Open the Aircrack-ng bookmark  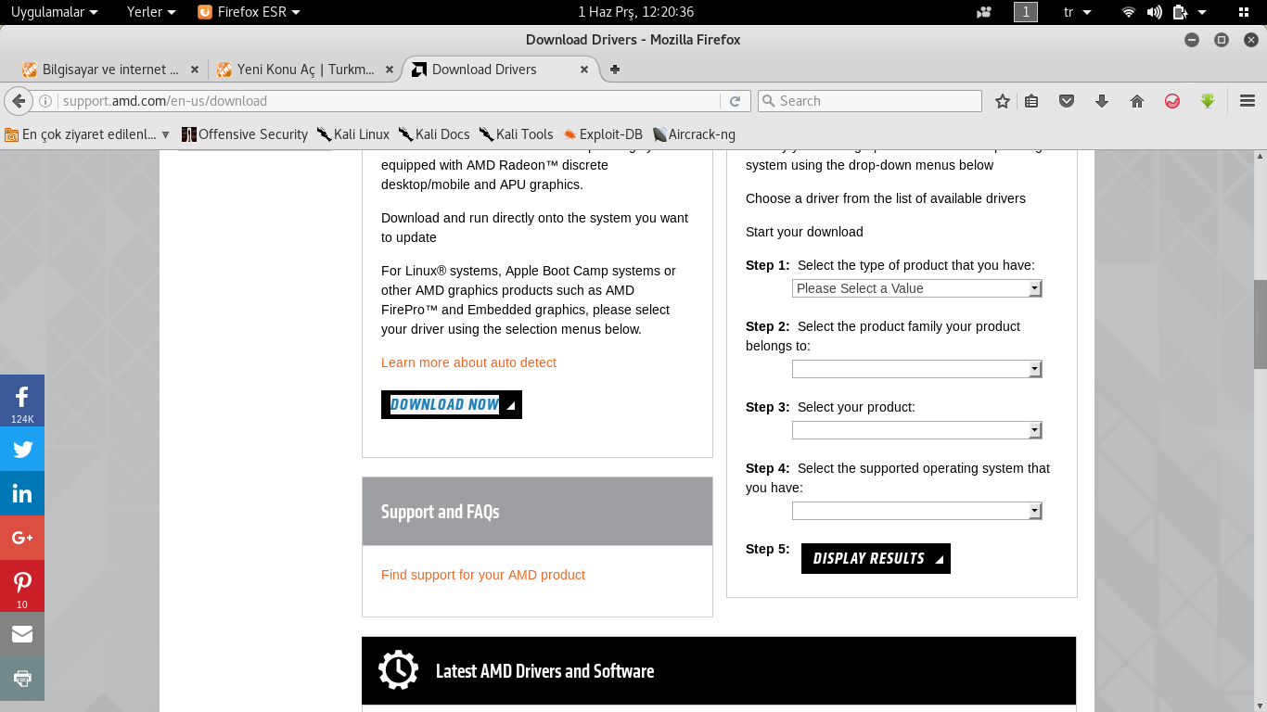point(694,134)
